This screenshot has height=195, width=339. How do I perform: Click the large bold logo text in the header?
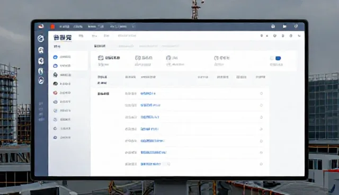[x=63, y=38]
